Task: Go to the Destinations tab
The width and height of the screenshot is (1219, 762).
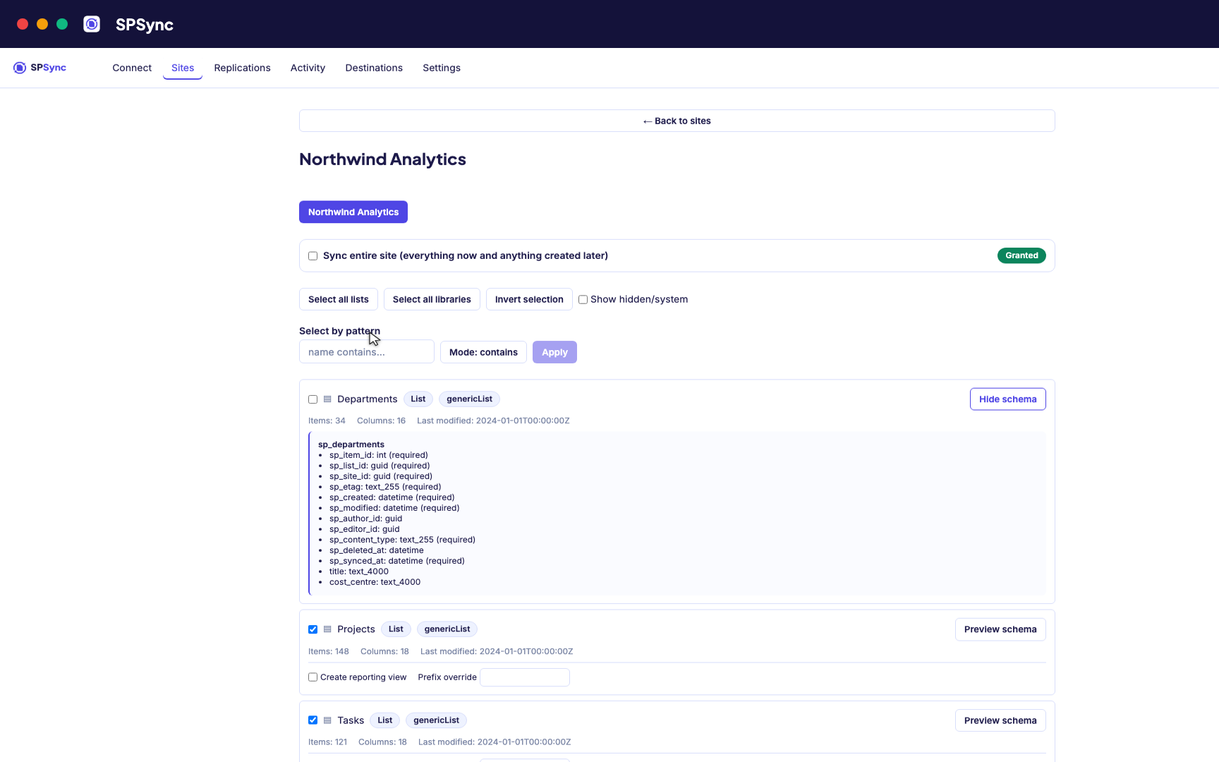Action: point(374,68)
